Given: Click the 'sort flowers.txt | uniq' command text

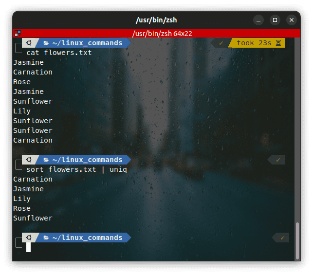Looking at the screenshot, I should 76,169.
